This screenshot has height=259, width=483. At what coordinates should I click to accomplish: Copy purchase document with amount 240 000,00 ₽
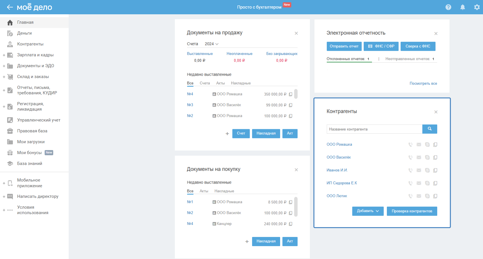[290, 224]
